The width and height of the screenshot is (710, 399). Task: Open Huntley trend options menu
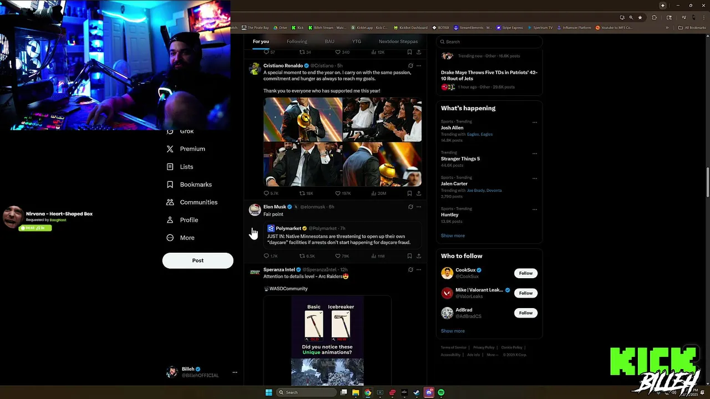(x=535, y=209)
